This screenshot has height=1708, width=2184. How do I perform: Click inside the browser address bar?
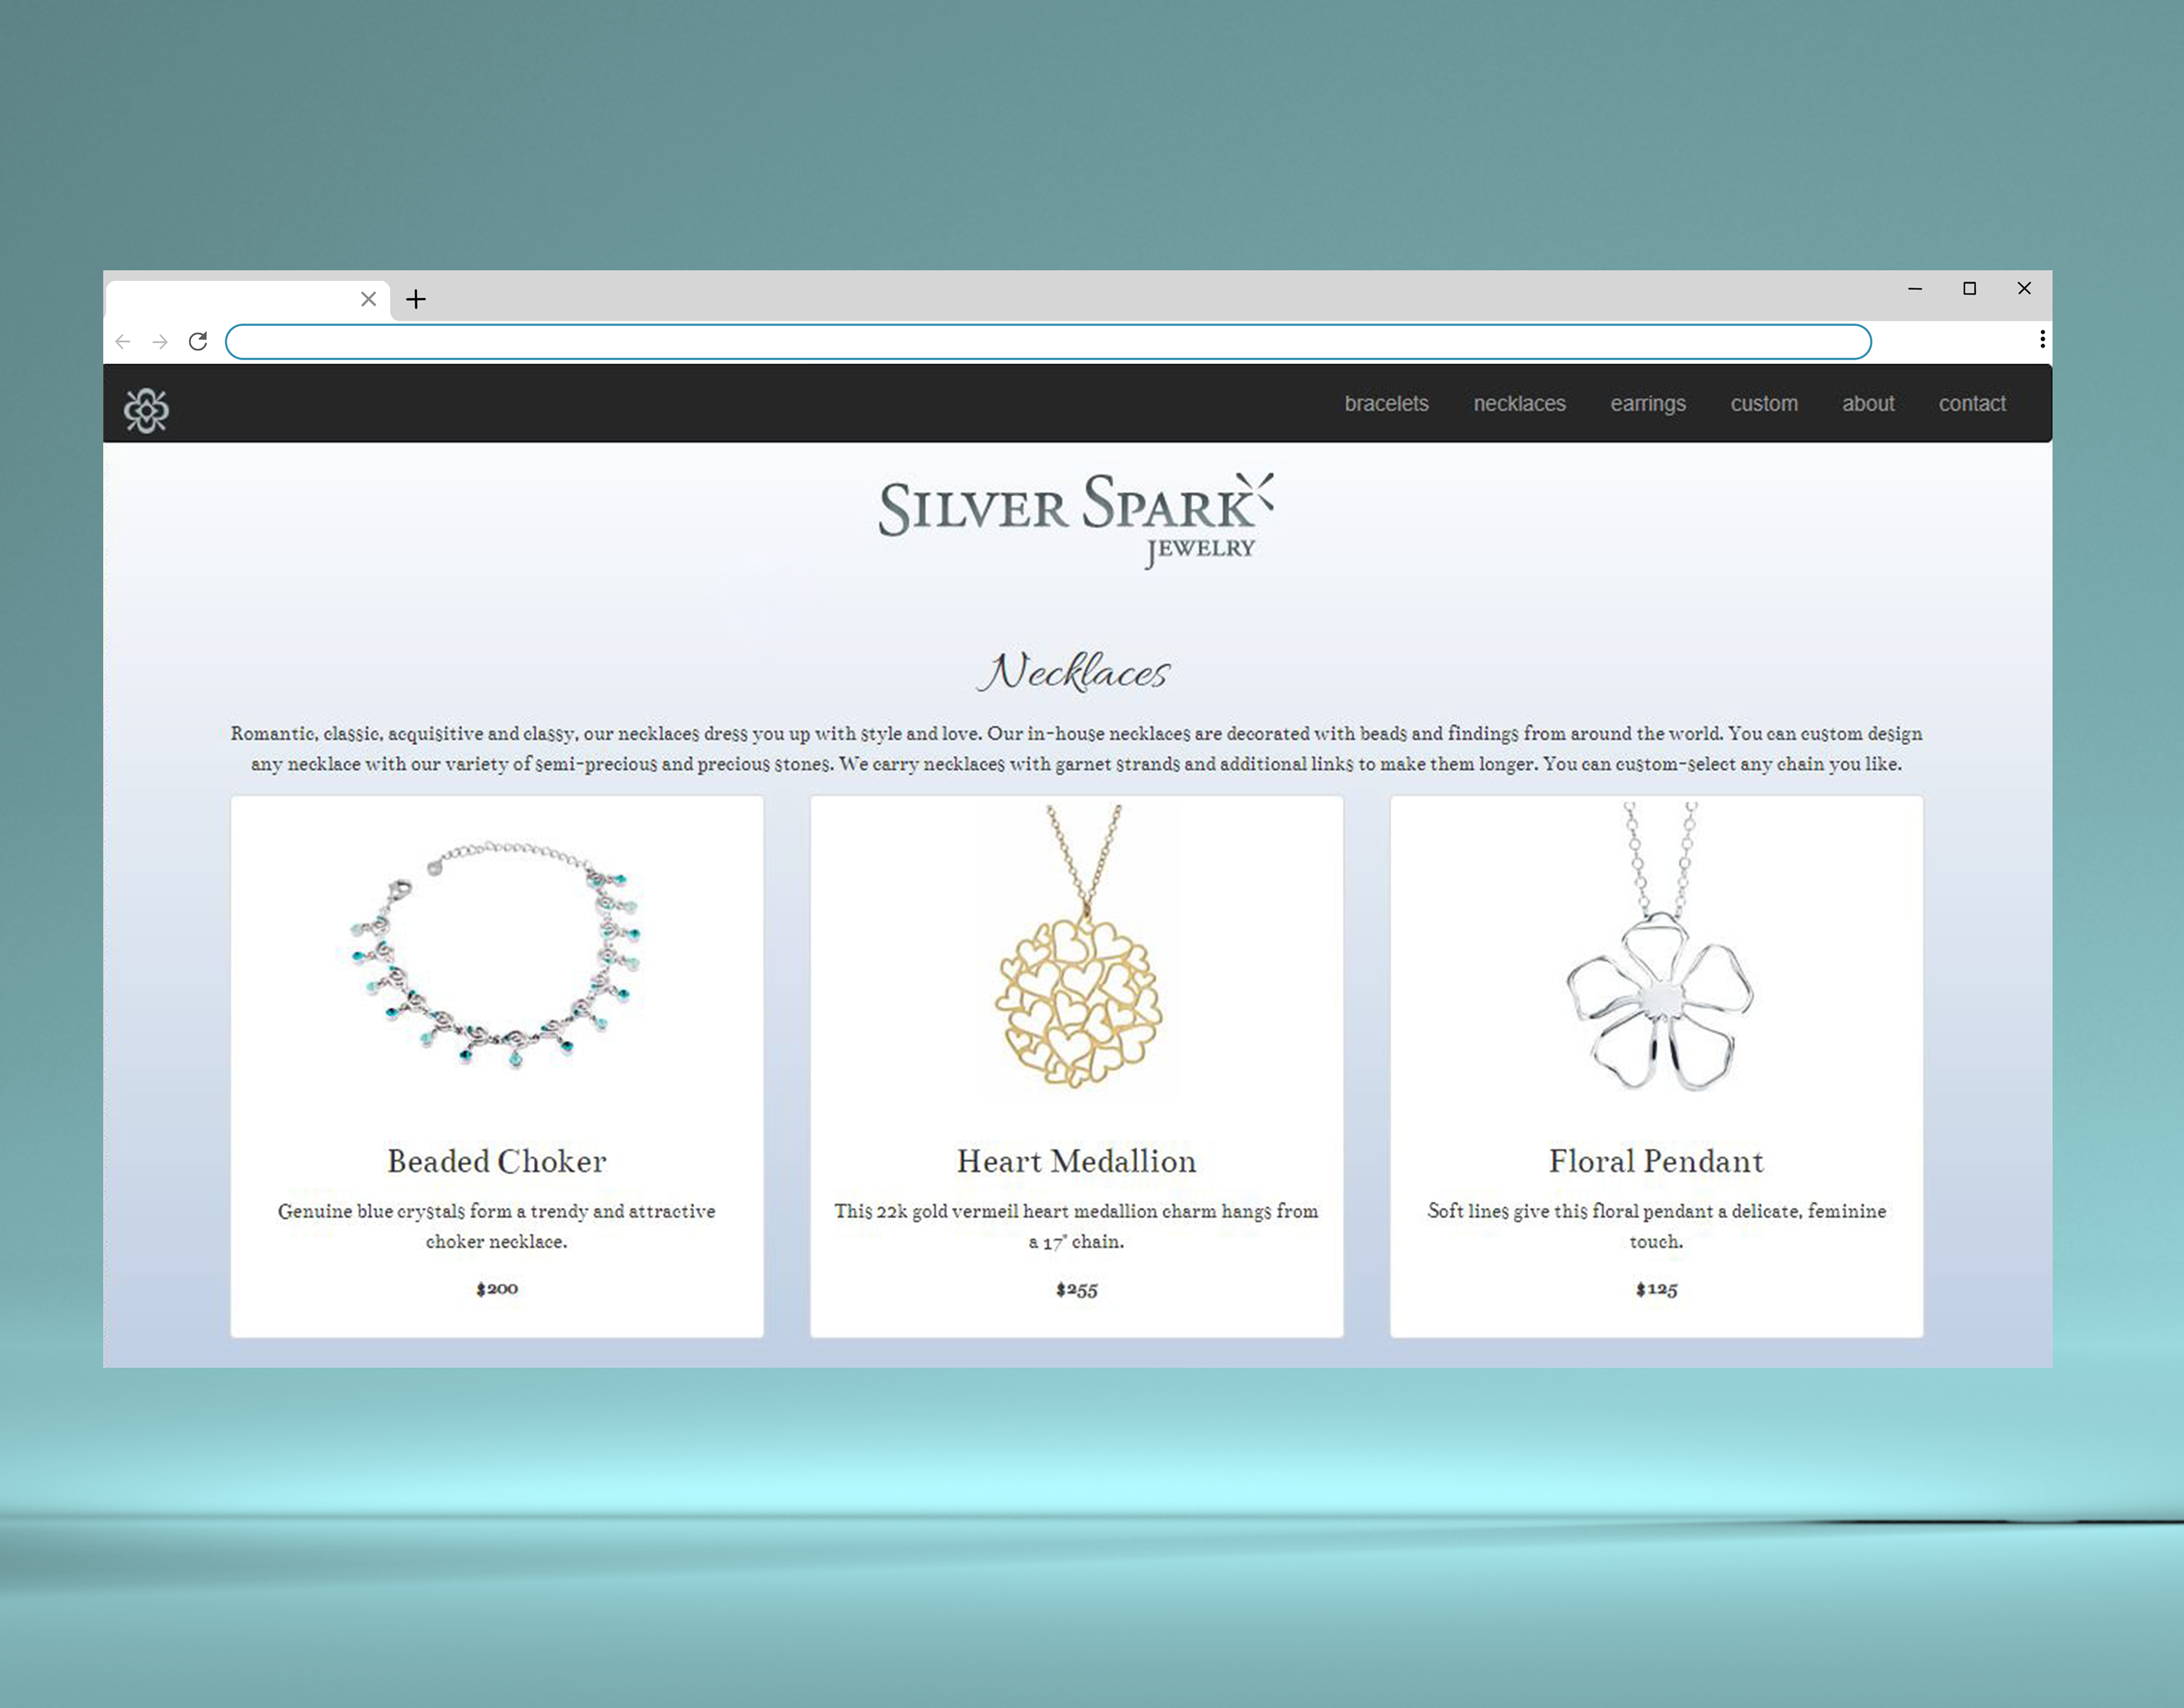(1047, 342)
